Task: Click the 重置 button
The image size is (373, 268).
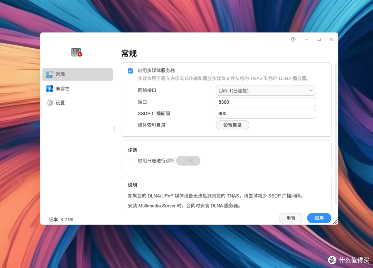Action: click(291, 218)
